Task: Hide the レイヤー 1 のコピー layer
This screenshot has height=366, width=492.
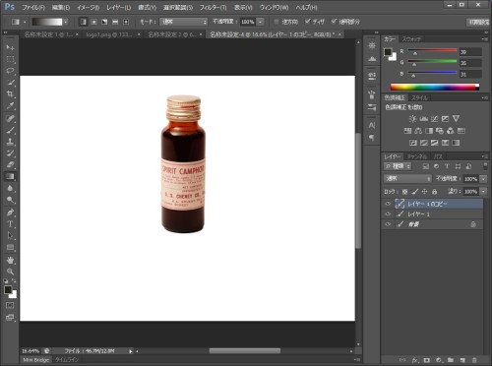Action: (x=388, y=204)
